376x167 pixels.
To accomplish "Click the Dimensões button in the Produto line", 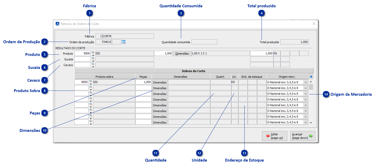I will [x=182, y=54].
